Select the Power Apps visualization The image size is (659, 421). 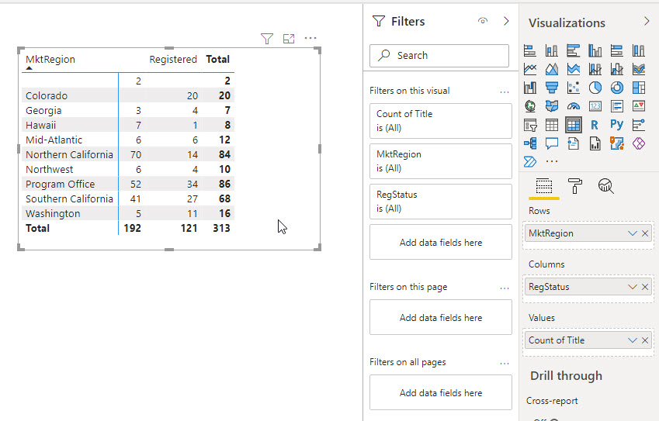(x=639, y=143)
